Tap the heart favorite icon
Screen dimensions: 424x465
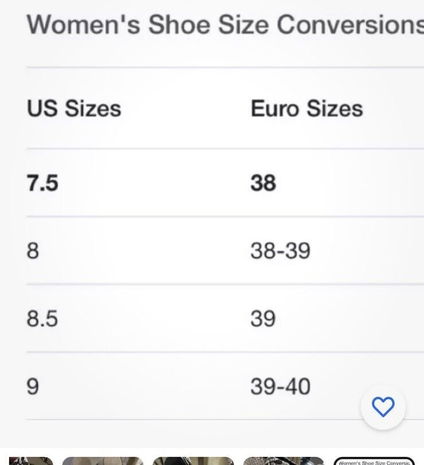point(383,407)
